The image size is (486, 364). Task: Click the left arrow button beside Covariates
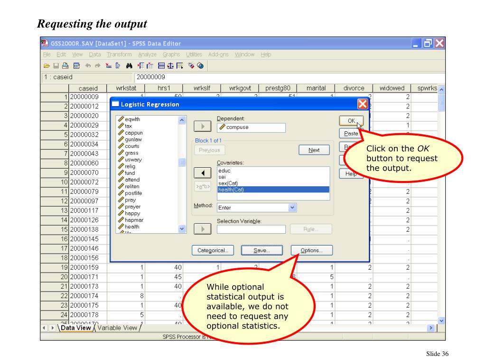202,173
